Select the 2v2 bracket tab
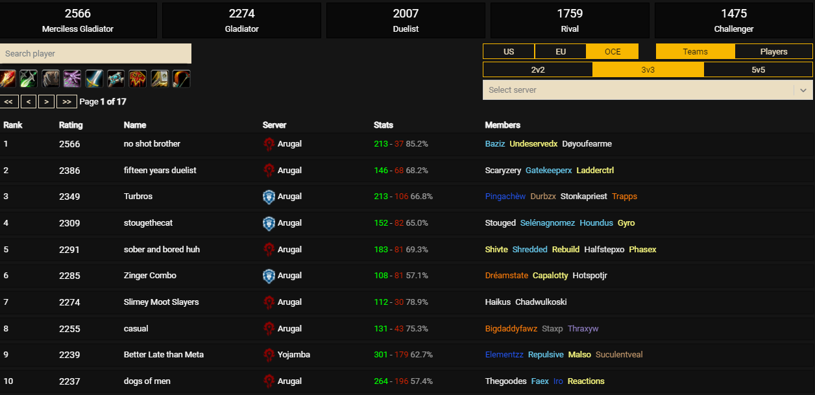 [x=537, y=70]
